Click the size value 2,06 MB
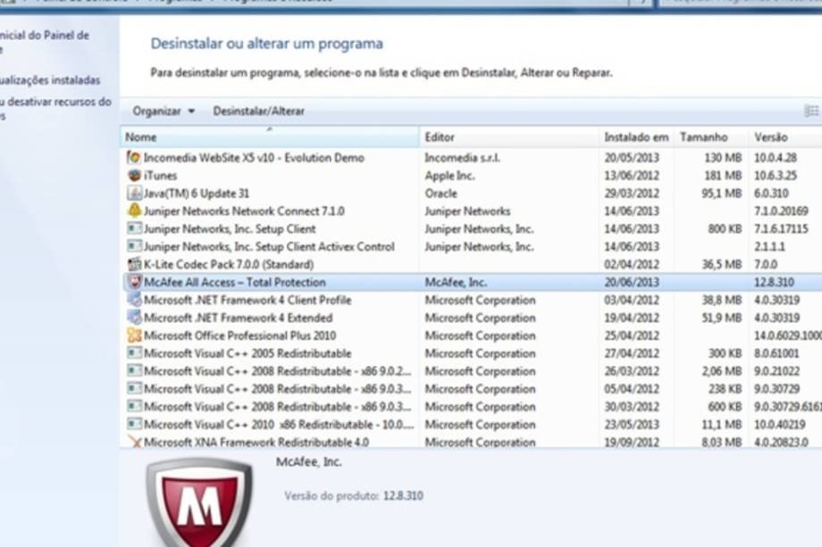Screen dimensions: 822x547 coord(721,371)
